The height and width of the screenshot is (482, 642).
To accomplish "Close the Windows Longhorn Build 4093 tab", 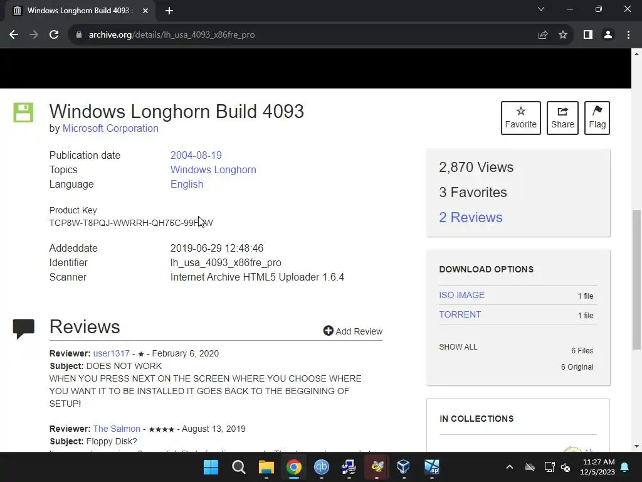I will tap(145, 11).
